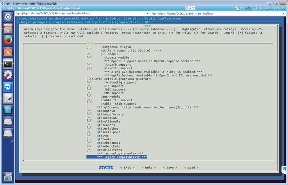The width and height of the screenshot is (288, 185).
Task: Open Ubuntu Software Center icon
Action: (x=8, y=52)
